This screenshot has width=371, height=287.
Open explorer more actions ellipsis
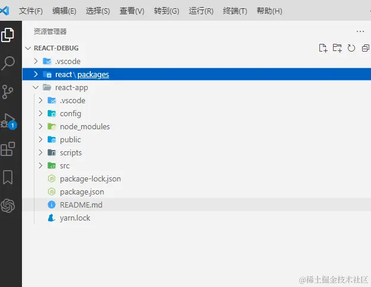click(x=360, y=31)
